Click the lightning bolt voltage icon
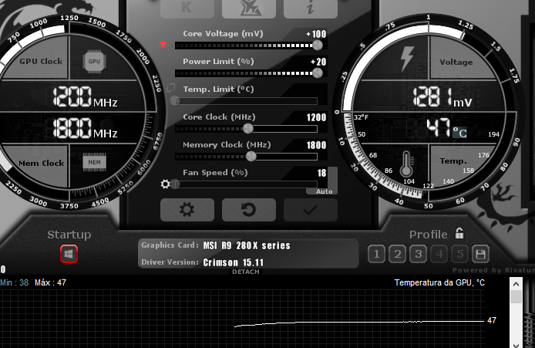 [x=407, y=59]
